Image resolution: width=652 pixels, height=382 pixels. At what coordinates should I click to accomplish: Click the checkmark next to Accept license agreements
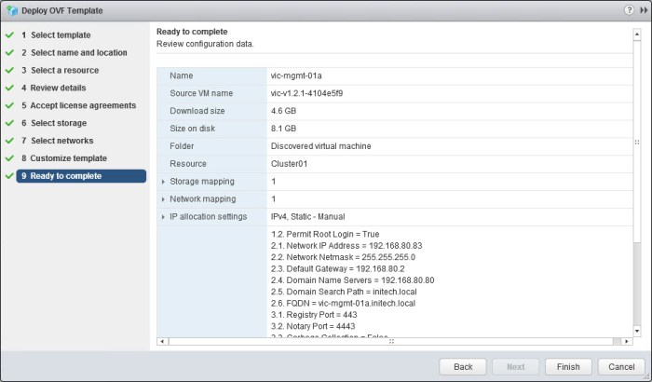[x=8, y=105]
